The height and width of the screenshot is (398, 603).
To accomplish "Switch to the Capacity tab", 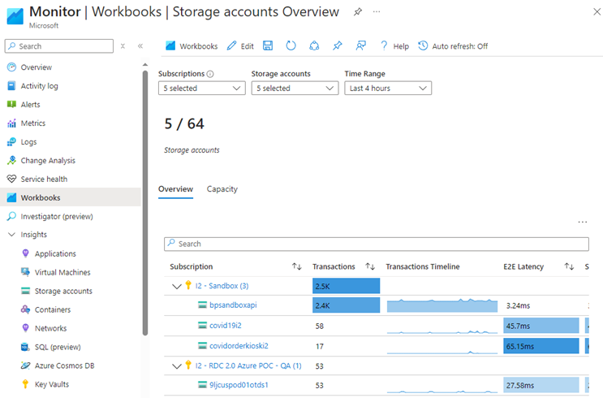I will (x=222, y=189).
